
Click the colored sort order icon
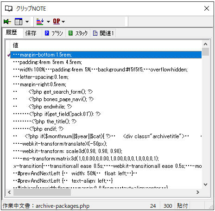pyautogui.click(x=40, y=22)
